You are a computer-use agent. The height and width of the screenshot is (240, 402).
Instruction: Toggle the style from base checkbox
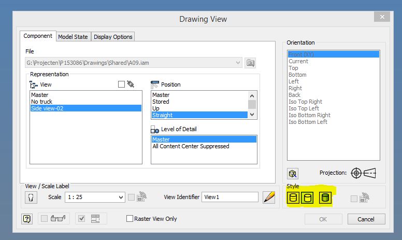[354, 199]
